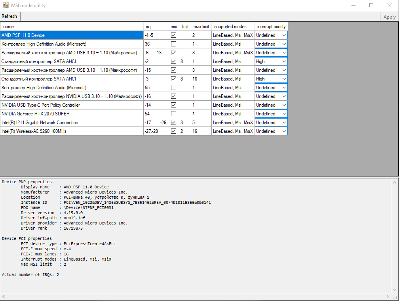Click the horizontal scrollbar right arrow

(388, 296)
